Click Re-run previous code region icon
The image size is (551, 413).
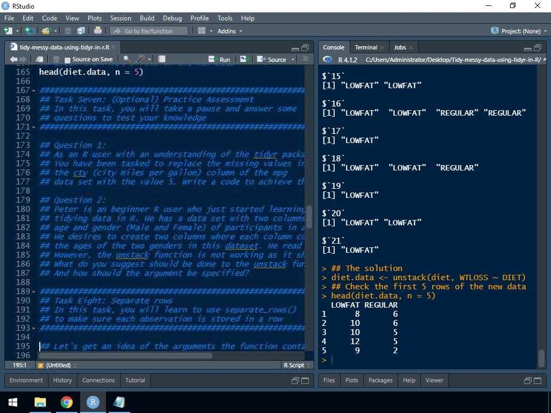point(244,59)
